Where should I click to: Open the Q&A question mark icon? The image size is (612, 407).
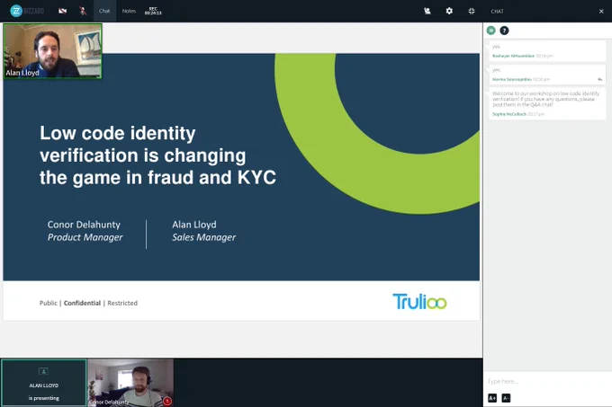click(504, 31)
